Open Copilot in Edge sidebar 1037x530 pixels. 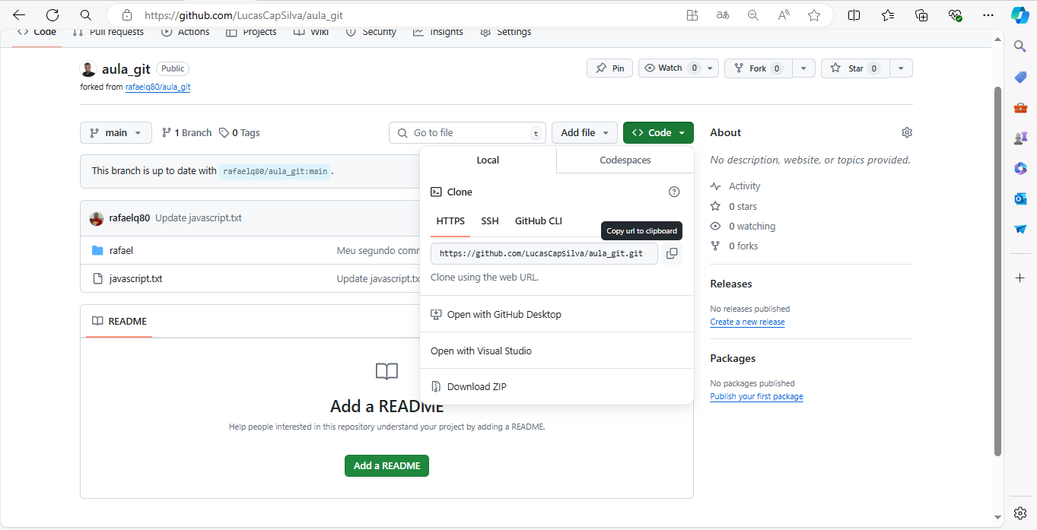coord(1020,15)
